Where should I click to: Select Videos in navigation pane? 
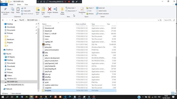[x=9, y=76]
